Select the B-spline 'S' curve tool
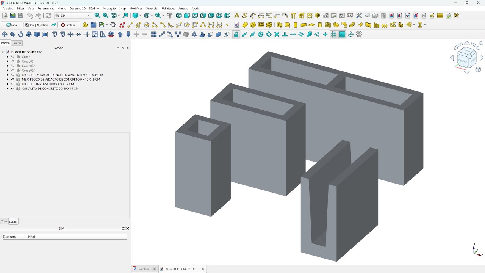This screenshot has height=273, width=485. (x=245, y=16)
